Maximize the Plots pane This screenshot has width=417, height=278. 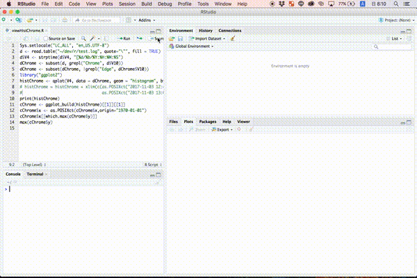(409, 122)
